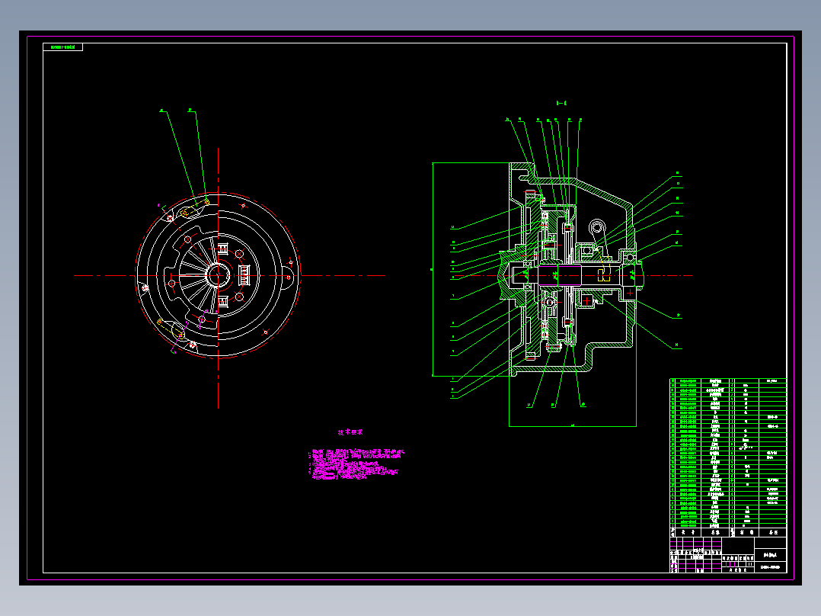Select the green parts list table
The image size is (821, 616).
(728, 457)
